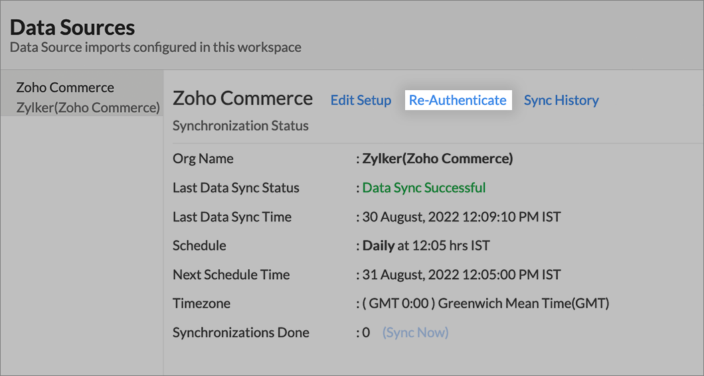The width and height of the screenshot is (704, 376).
Task: View Sync History
Action: [561, 100]
